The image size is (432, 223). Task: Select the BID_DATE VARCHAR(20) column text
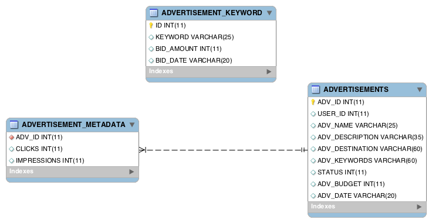(194, 60)
